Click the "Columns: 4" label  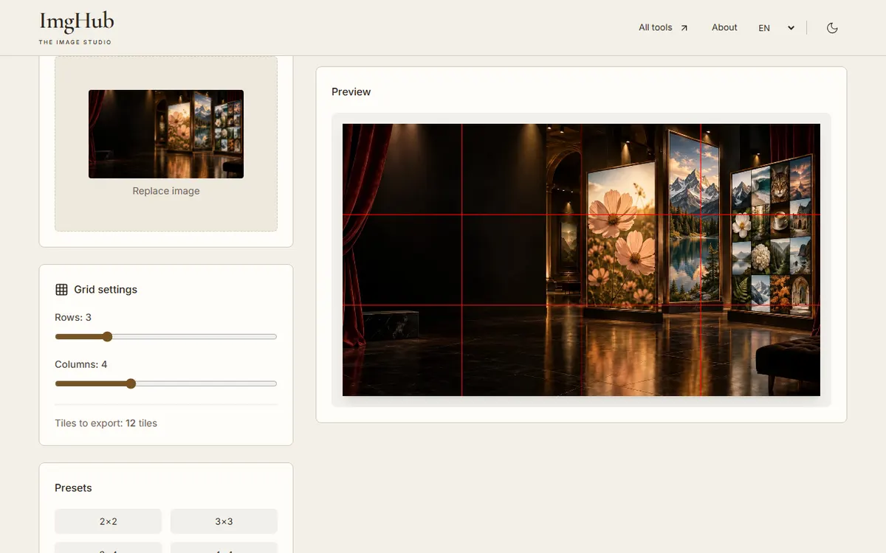click(81, 365)
